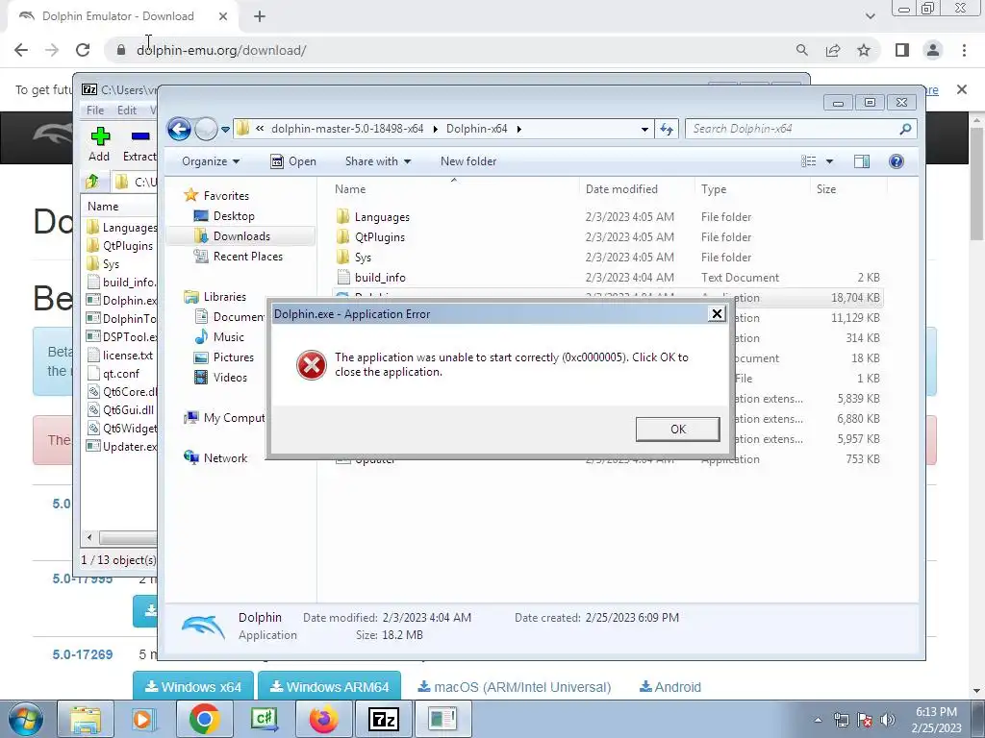
Task: Select Libraries in navigation pane
Action: (224, 297)
